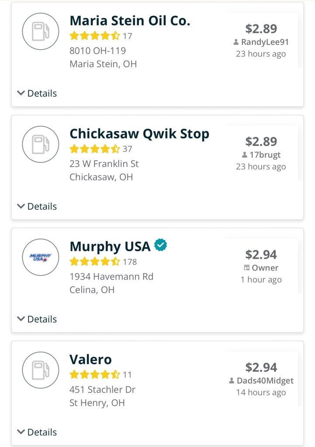This screenshot has width=315, height=447.
Task: Click the 17brugt reporter username
Action: (x=264, y=155)
